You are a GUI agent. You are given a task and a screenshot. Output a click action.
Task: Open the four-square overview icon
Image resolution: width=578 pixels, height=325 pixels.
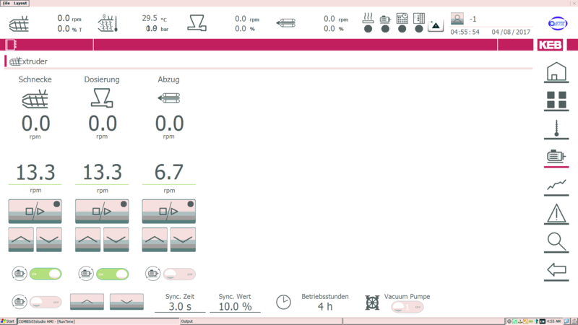pyautogui.click(x=556, y=100)
